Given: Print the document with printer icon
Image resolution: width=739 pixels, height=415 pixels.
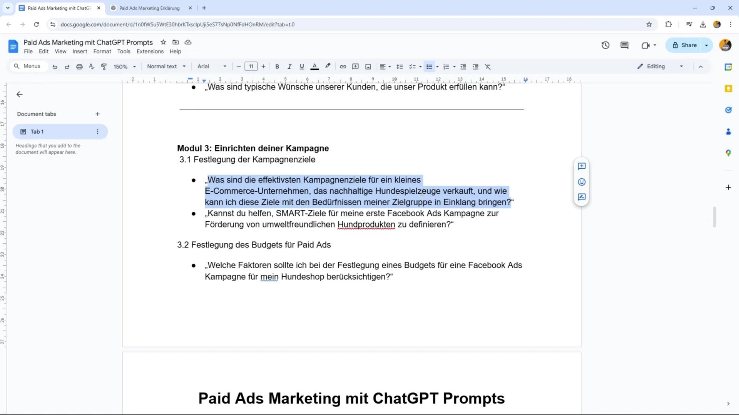Looking at the screenshot, I should point(79,66).
